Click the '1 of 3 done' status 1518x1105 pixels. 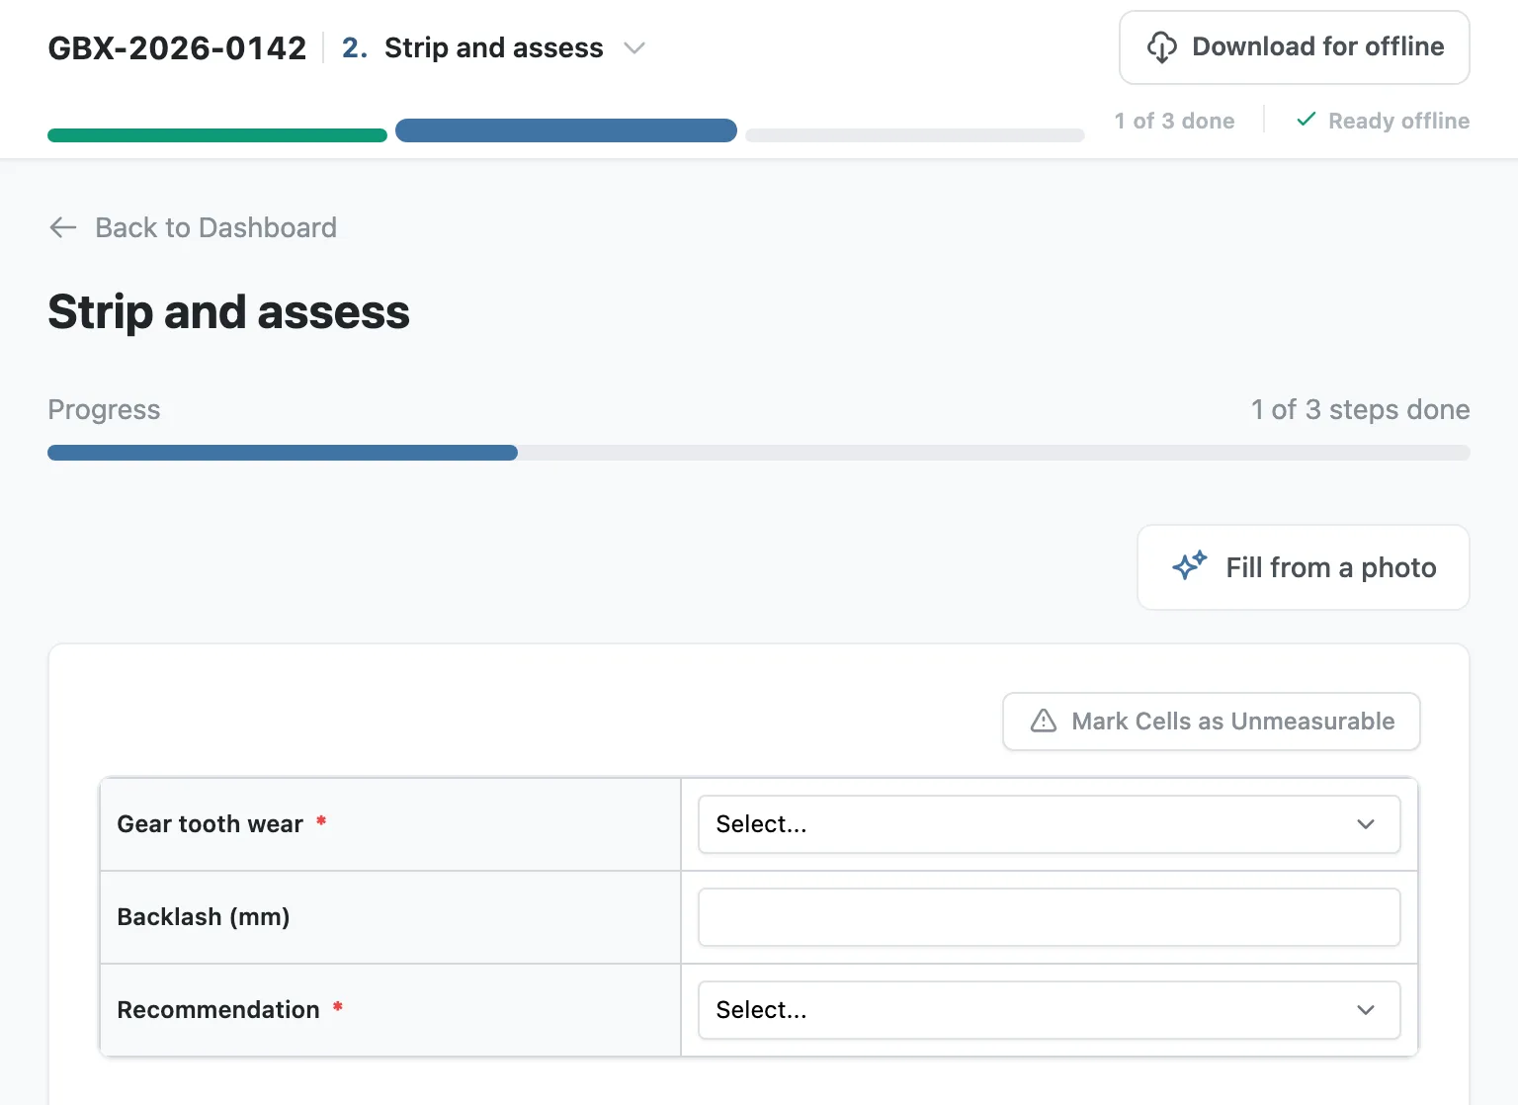coord(1174,121)
